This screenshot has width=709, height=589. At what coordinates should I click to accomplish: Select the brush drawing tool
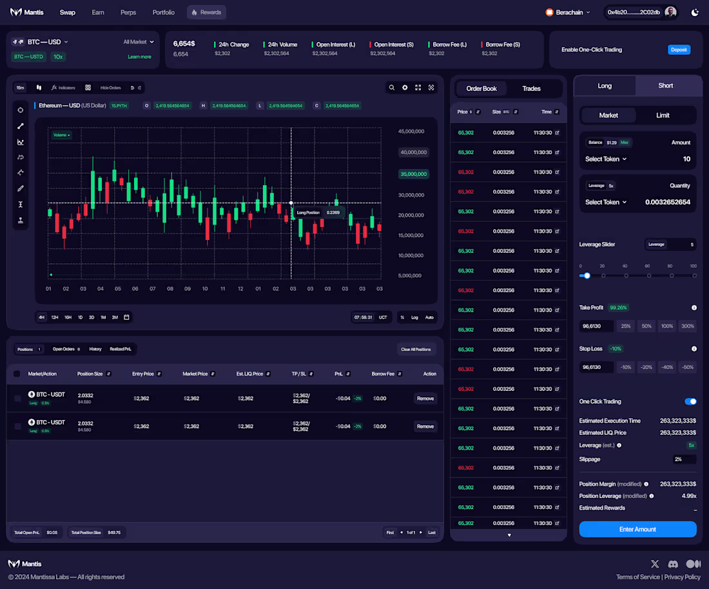[x=20, y=188]
